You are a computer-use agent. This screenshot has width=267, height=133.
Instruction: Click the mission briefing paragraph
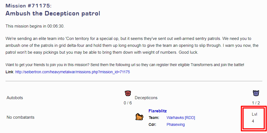(128, 45)
